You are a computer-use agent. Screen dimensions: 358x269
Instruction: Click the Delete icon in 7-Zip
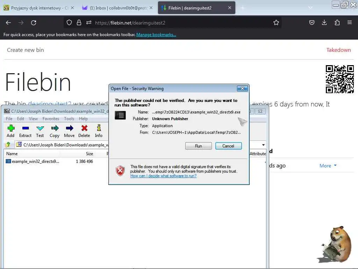84,131
